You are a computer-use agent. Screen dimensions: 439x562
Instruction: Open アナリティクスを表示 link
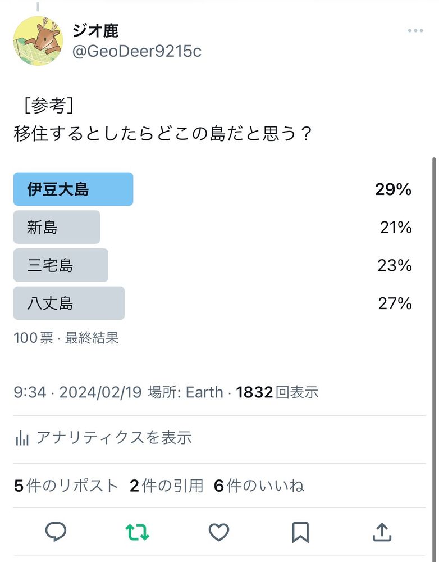coord(114,438)
